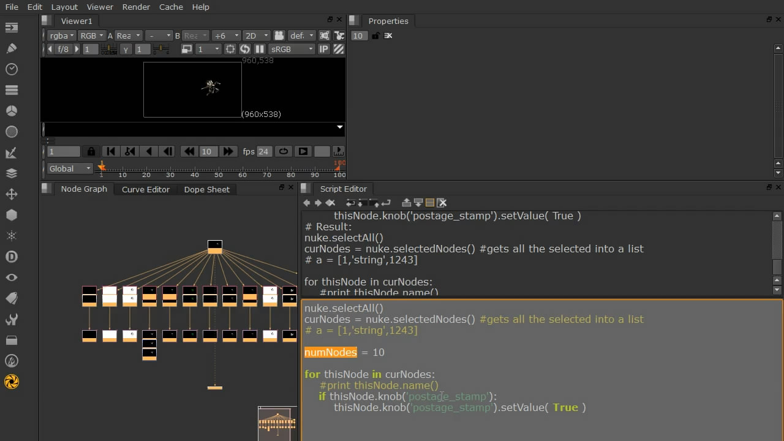The width and height of the screenshot is (784, 441).
Task: Toggle the viewer frame lock icon
Action: (x=91, y=151)
